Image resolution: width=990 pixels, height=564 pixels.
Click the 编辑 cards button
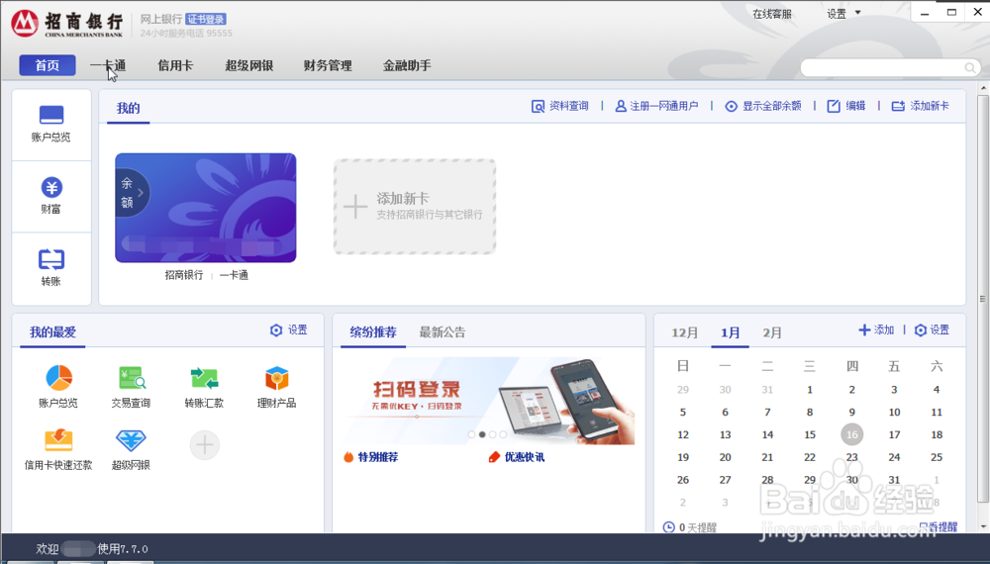point(846,106)
